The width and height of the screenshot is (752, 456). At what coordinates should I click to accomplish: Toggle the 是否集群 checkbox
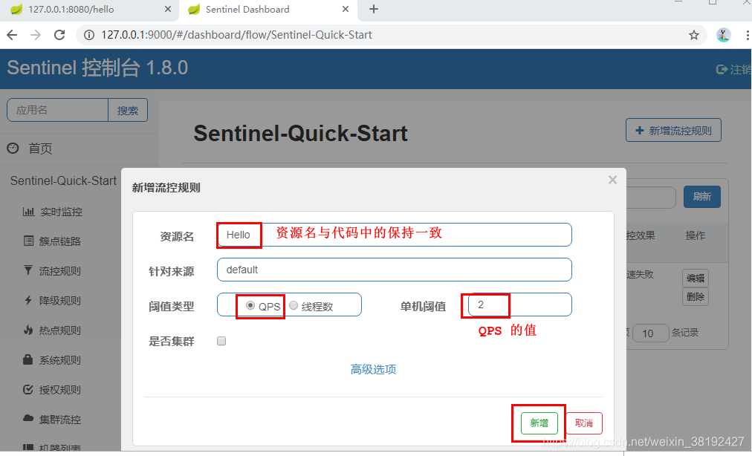[x=221, y=341]
